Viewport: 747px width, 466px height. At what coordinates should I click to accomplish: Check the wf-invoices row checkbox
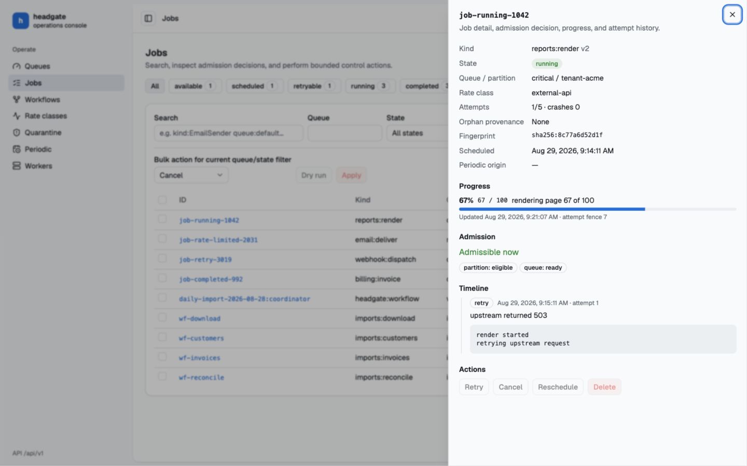162,357
